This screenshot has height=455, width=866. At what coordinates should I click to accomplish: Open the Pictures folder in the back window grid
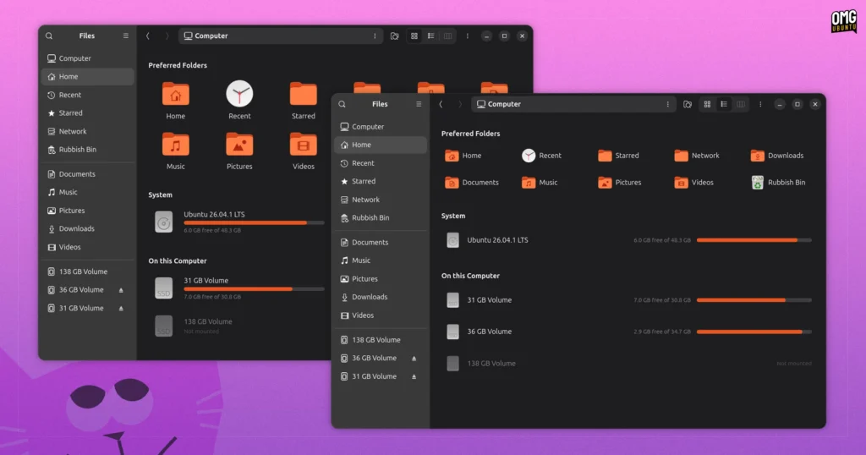click(239, 145)
